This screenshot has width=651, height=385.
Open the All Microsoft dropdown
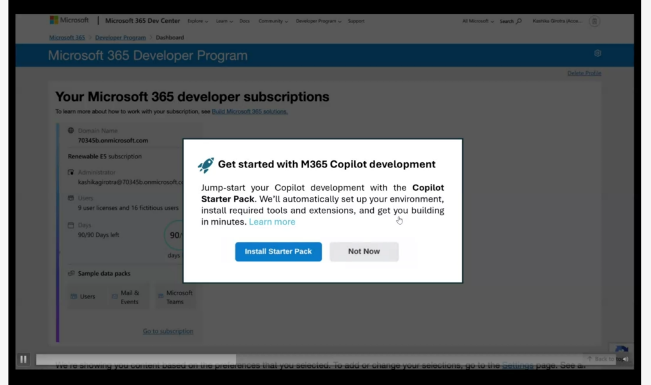coord(477,21)
